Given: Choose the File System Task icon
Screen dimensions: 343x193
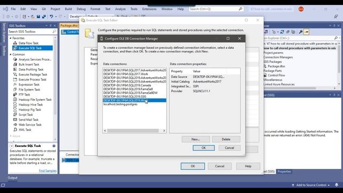Looking at the screenshot, I should click(15, 90).
